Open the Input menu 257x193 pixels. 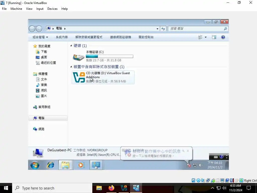tap(40, 9)
